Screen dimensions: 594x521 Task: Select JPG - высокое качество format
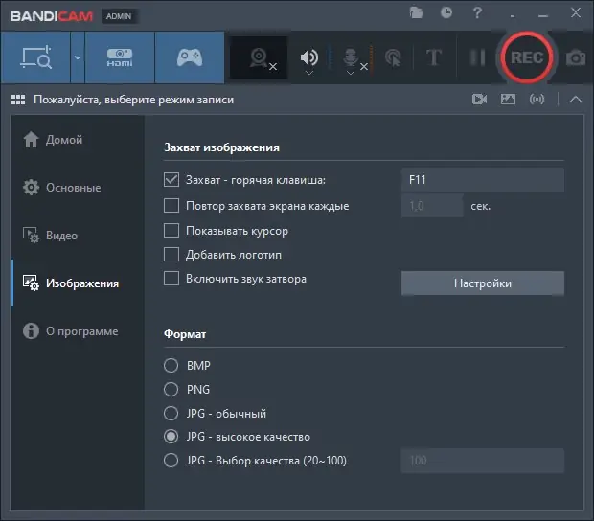(x=171, y=437)
